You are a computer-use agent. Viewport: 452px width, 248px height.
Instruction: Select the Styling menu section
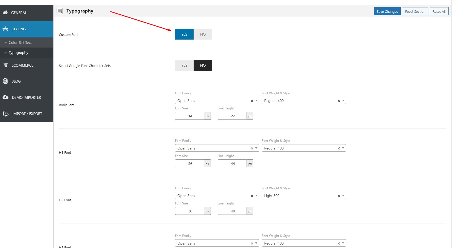point(27,29)
